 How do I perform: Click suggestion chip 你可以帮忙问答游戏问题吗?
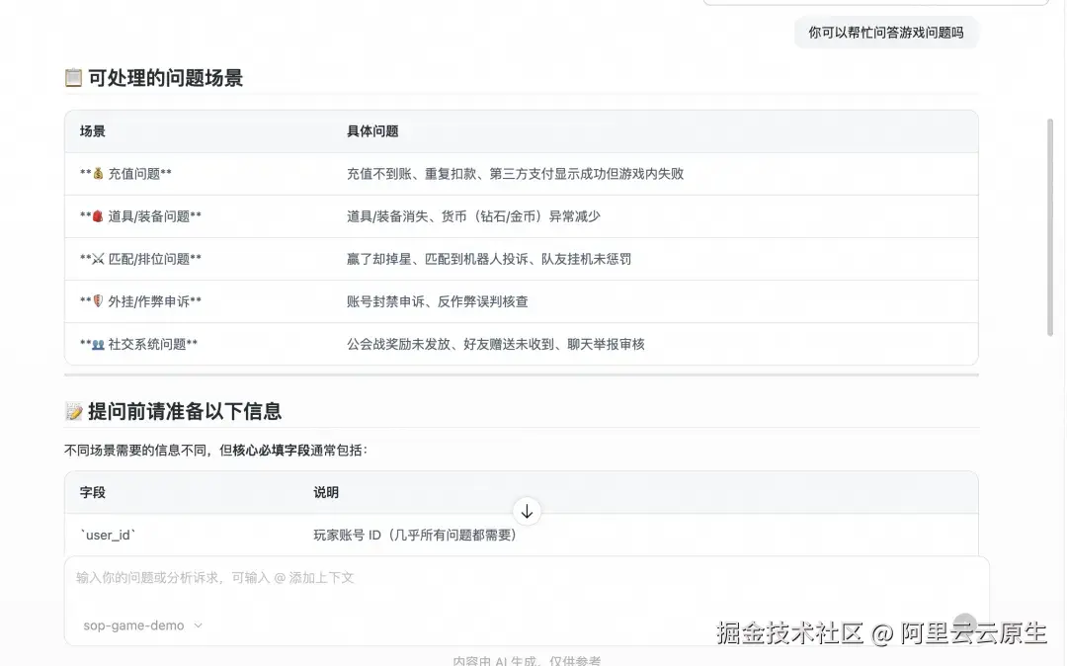tap(886, 33)
